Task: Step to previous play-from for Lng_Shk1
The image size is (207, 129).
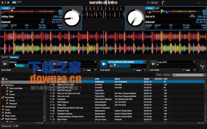Action: click(x=184, y=70)
